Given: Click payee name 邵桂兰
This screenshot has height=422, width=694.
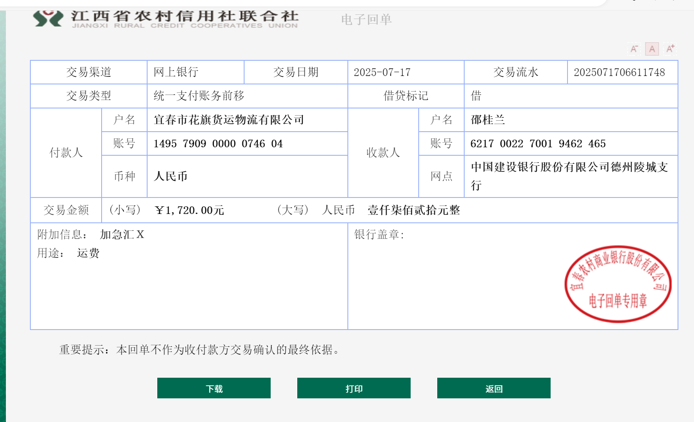Looking at the screenshot, I should [x=488, y=120].
